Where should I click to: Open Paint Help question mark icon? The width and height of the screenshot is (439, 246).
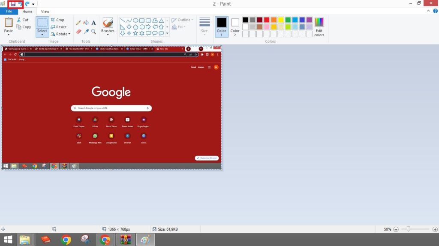[x=436, y=11]
